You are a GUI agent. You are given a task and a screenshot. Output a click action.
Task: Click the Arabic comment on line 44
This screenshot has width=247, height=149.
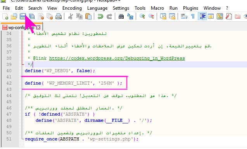[101, 95]
